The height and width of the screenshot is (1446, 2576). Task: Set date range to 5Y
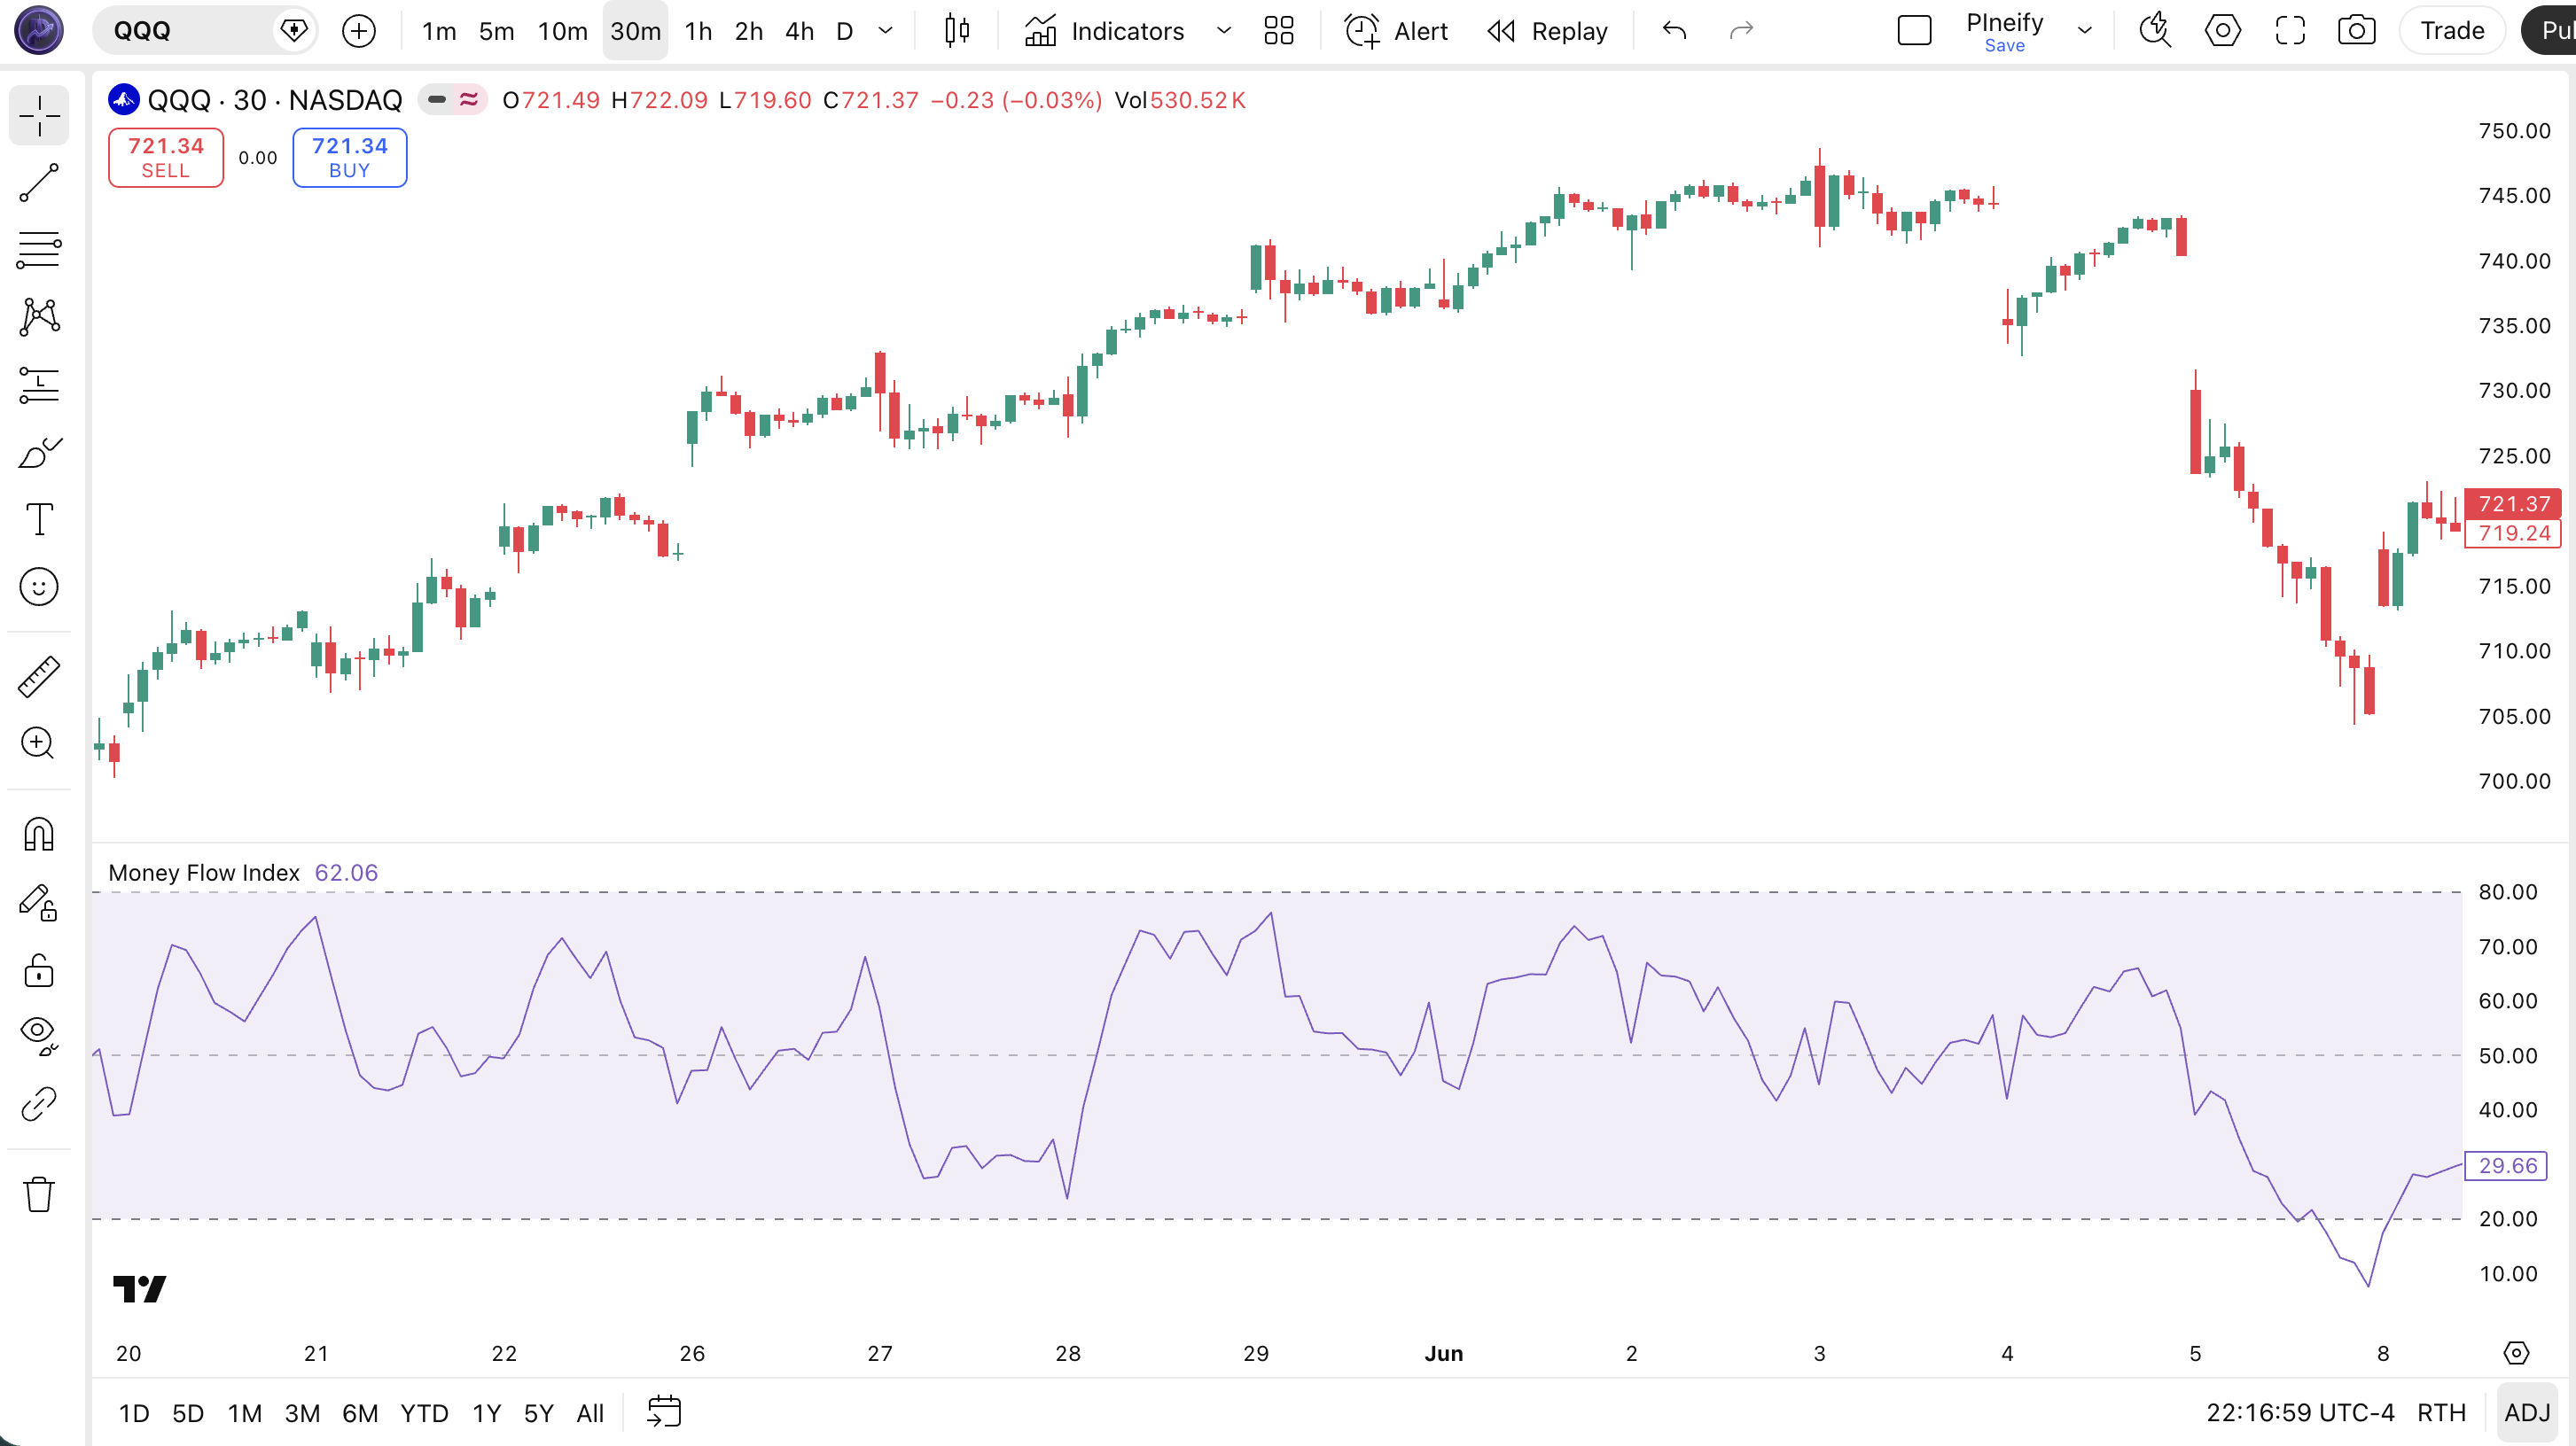pyautogui.click(x=538, y=1413)
